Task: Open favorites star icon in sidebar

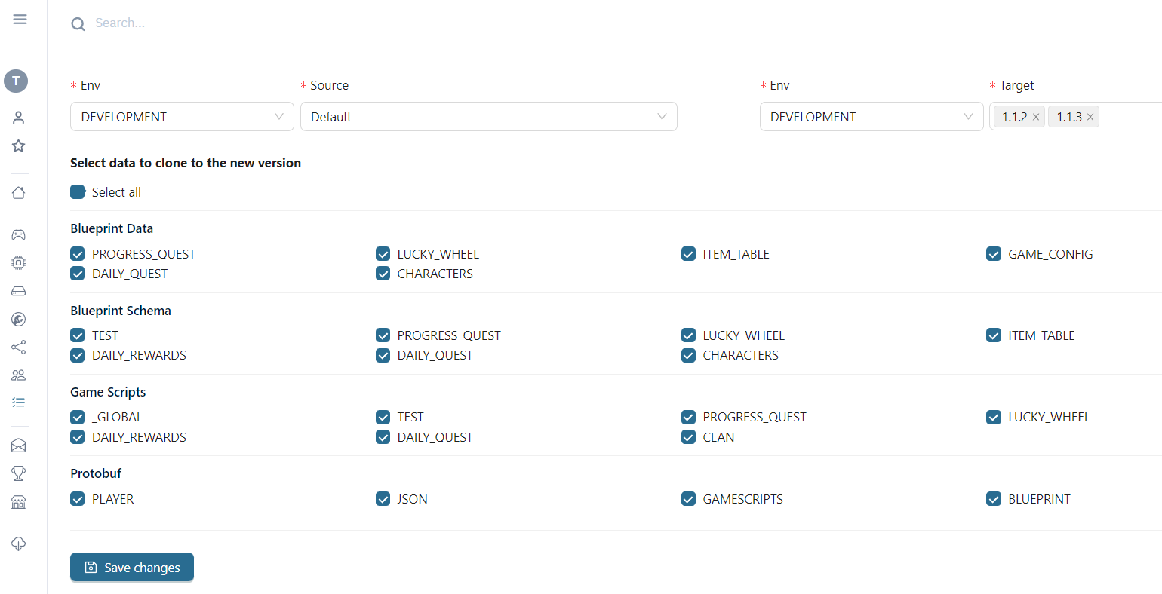Action: pos(19,145)
